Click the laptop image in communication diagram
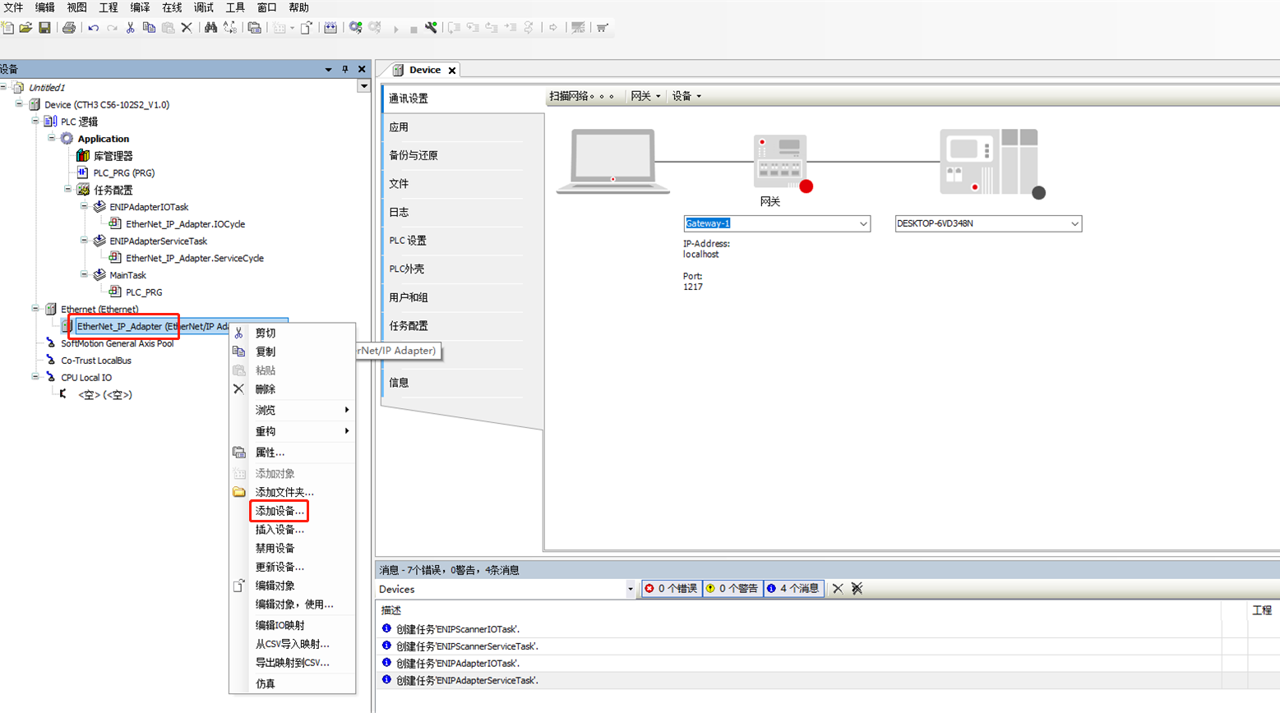 (x=613, y=161)
